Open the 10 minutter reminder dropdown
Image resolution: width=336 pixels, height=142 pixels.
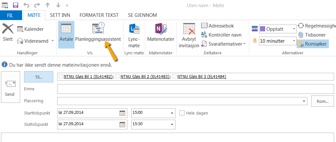(278, 41)
